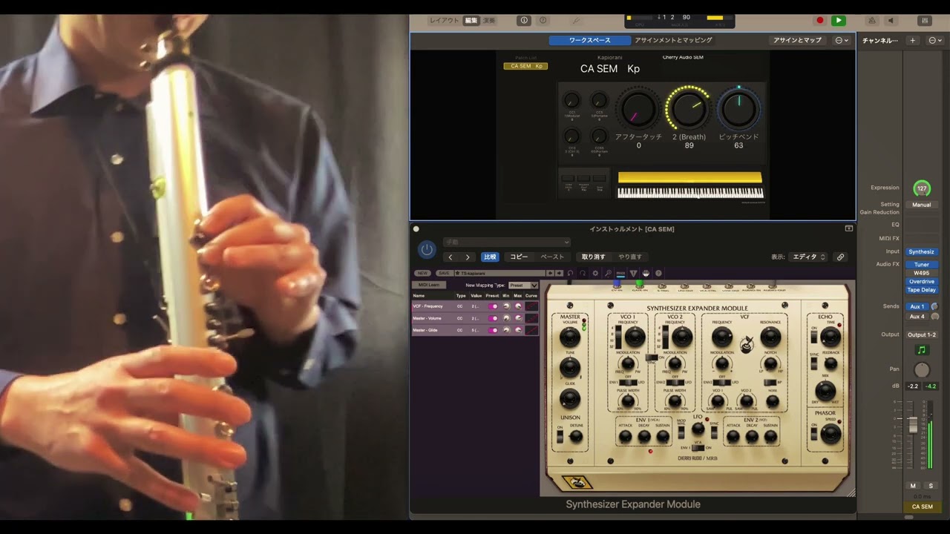950x534 pixels.
Task: Click the plugin link chain icon
Action: (840, 257)
